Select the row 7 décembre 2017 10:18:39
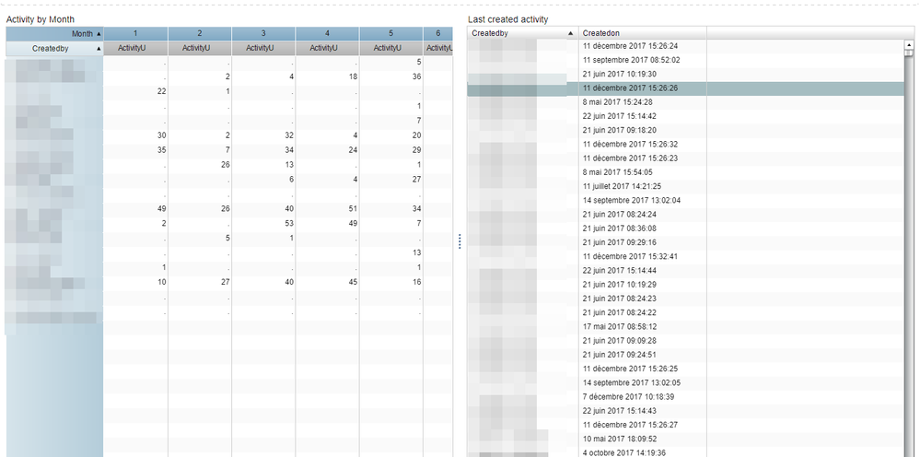This screenshot has height=457, width=920. (x=686, y=397)
